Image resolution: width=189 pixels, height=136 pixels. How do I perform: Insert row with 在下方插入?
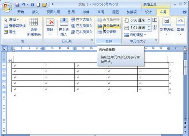click(x=82, y=20)
